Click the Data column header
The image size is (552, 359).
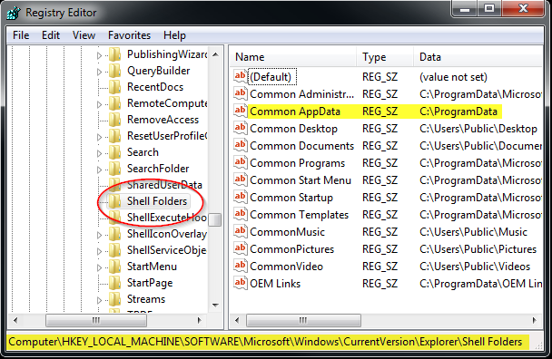click(478, 57)
